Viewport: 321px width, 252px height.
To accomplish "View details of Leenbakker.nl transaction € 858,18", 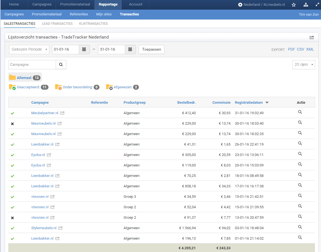I will click(x=300, y=185).
